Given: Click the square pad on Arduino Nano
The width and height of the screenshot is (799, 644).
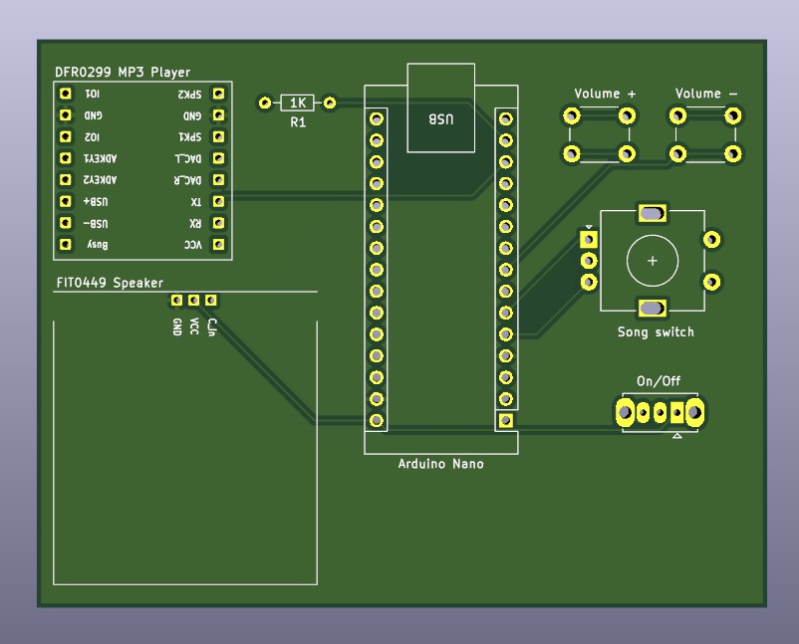Looking at the screenshot, I should 505,420.
